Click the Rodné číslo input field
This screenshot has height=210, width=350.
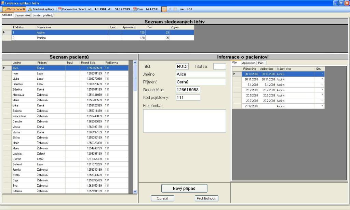tap(188, 90)
